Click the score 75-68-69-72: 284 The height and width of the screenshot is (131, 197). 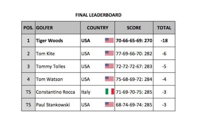134,79
